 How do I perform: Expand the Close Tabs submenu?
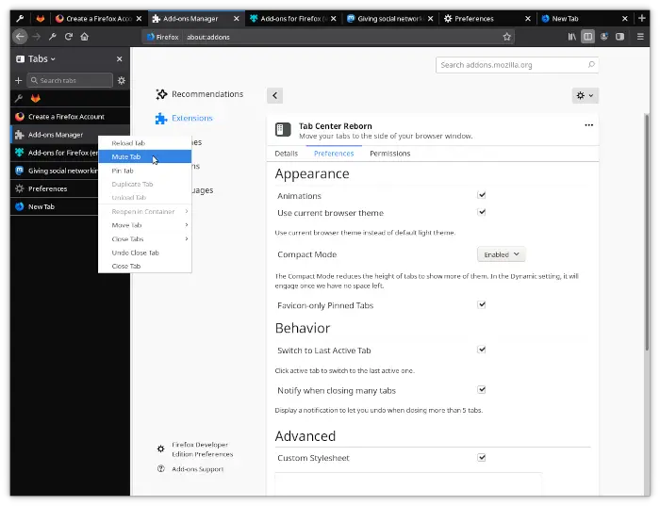click(145, 239)
